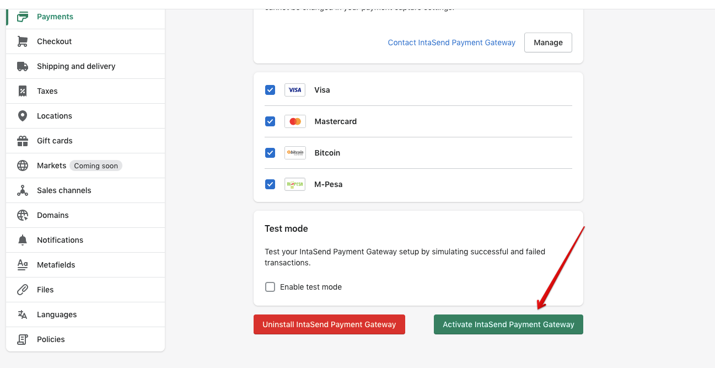Click the Gift cards present icon
The width and height of the screenshot is (715, 368).
click(23, 141)
